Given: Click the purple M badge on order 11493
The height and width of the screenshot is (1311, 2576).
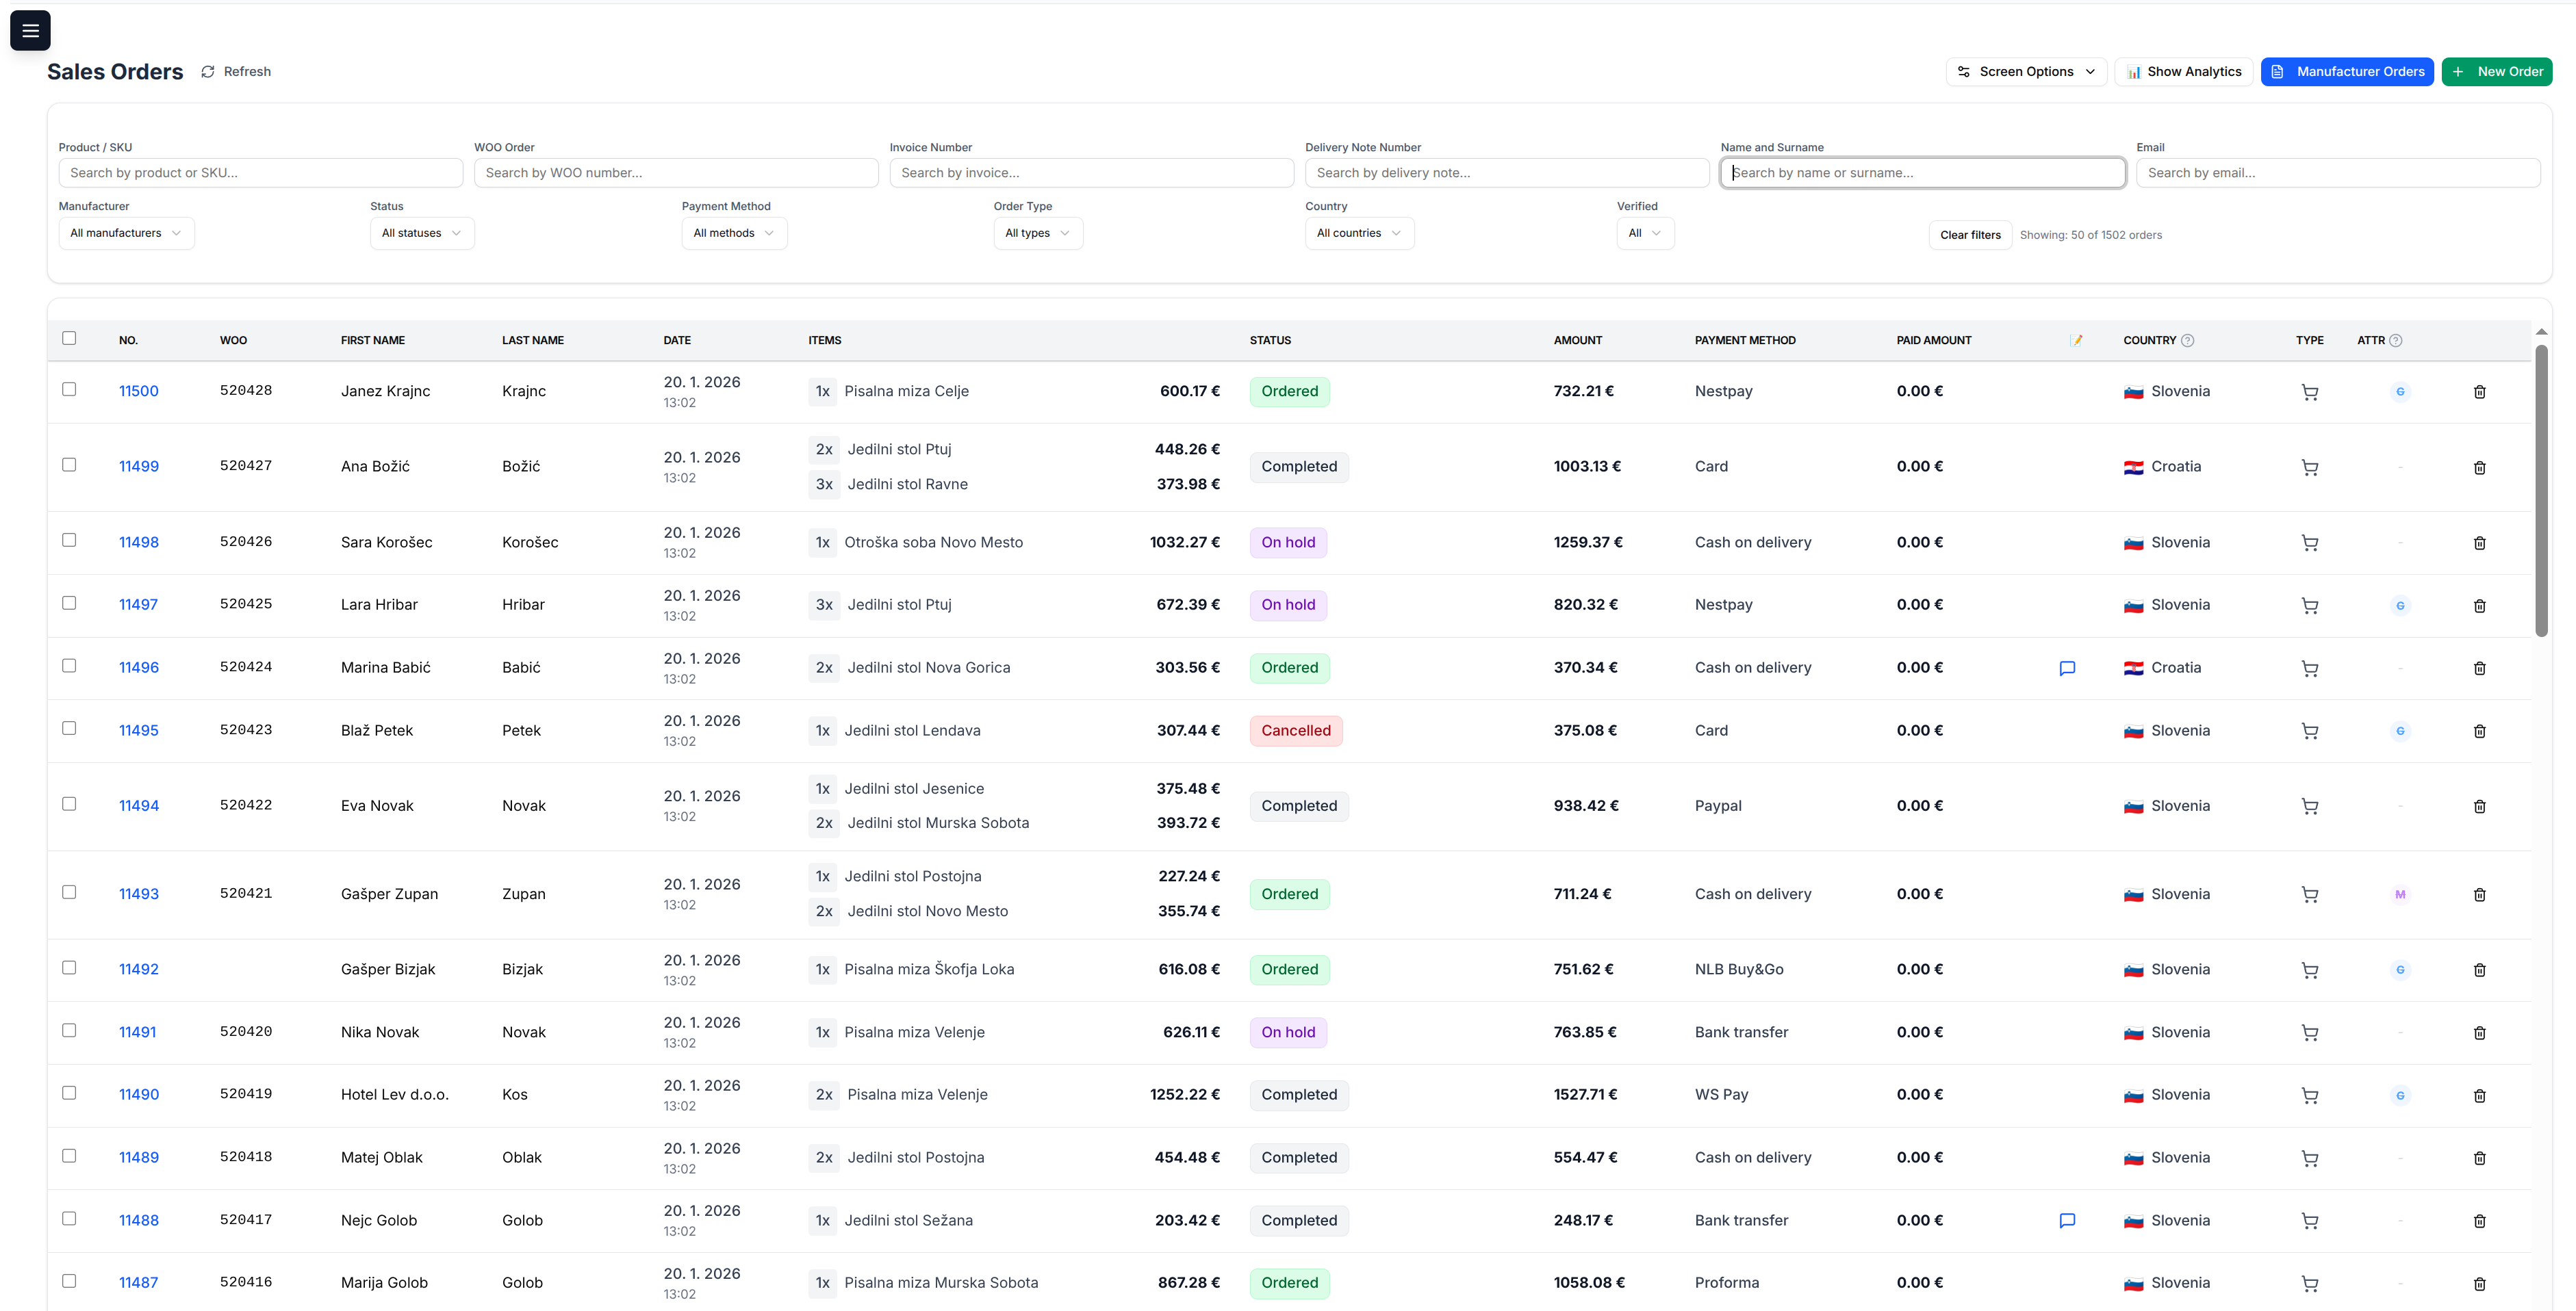Looking at the screenshot, I should click(x=2400, y=894).
